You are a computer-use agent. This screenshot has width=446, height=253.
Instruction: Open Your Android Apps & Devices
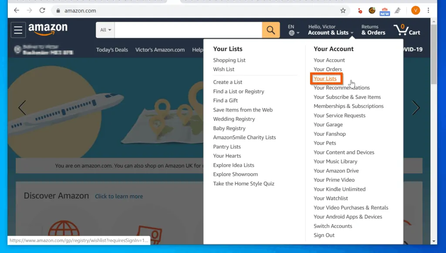pyautogui.click(x=348, y=217)
